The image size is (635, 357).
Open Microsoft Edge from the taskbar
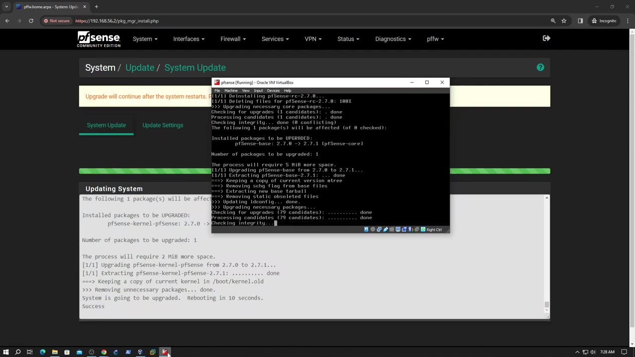(x=43, y=352)
